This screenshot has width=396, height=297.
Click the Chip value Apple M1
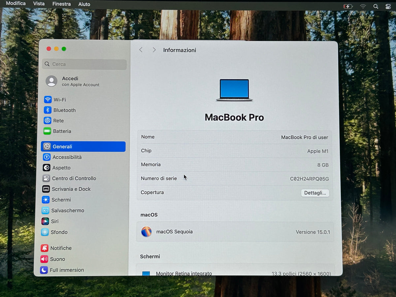point(318,151)
